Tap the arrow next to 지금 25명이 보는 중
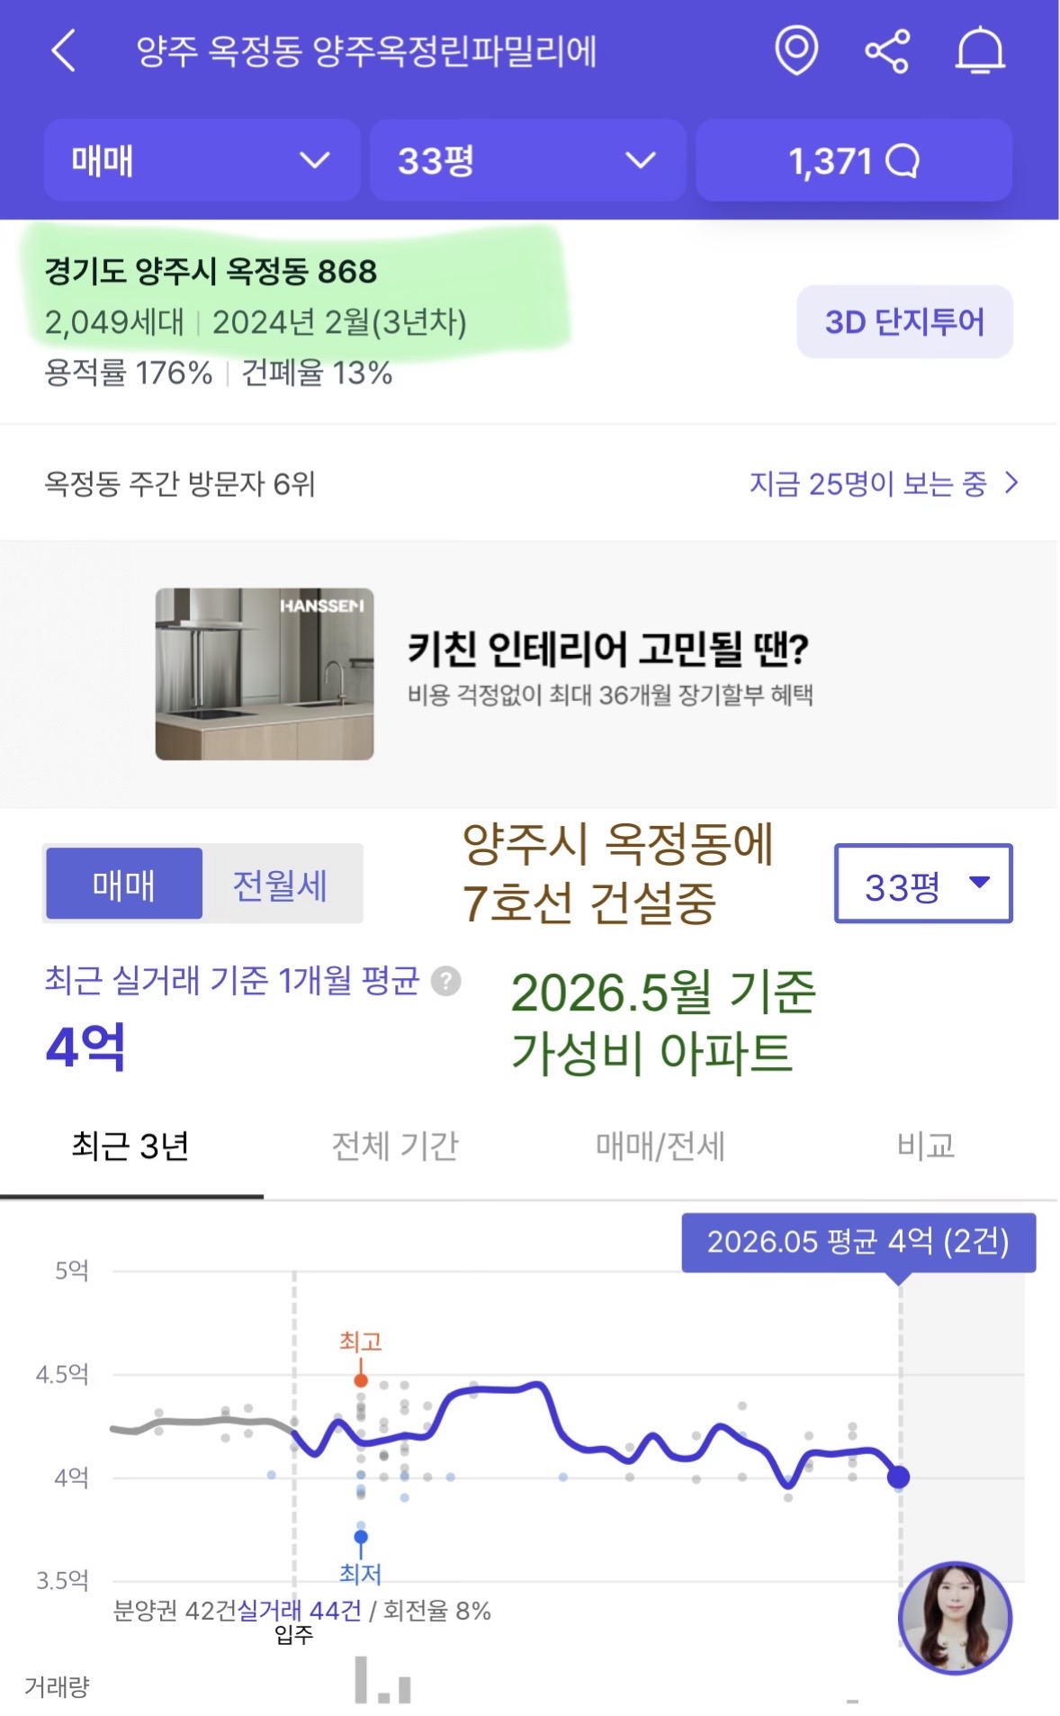Viewport: 1060px width, 1716px height. click(1011, 483)
